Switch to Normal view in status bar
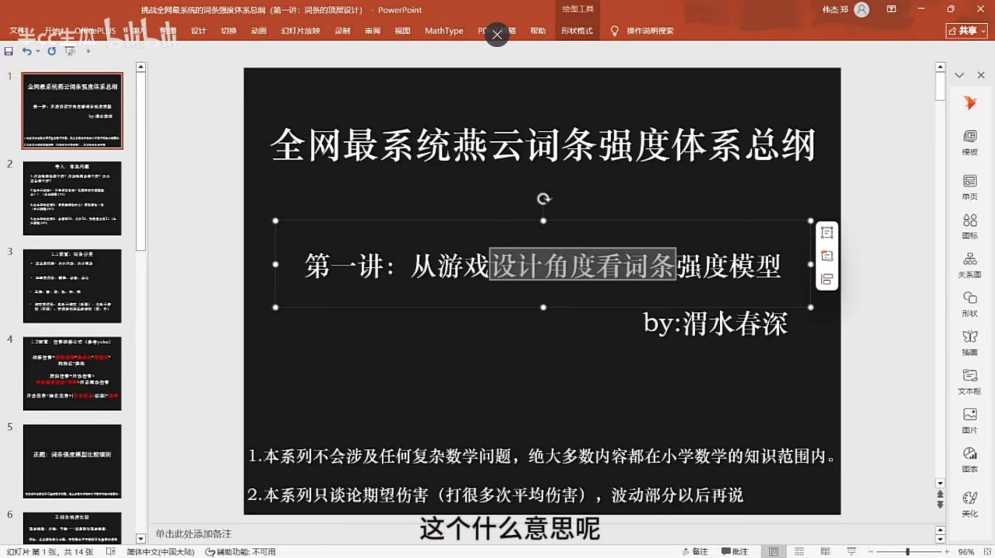Viewport: 995px width, 558px height. click(x=774, y=552)
